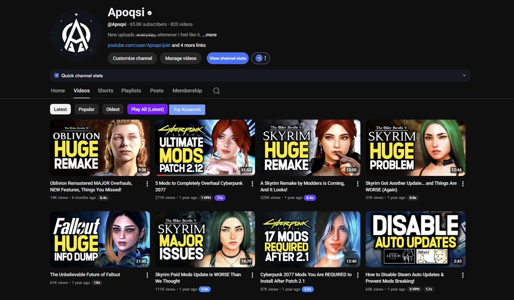Open the 17 Mods Required After 2.1 thumbnail
The width and height of the screenshot is (514, 300).
pos(311,239)
